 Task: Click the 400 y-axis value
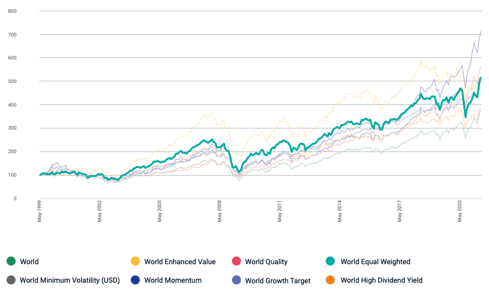click(12, 105)
